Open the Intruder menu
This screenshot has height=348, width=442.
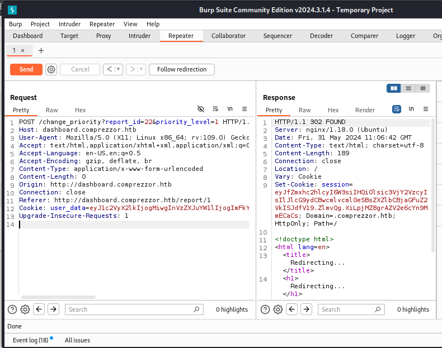(69, 24)
